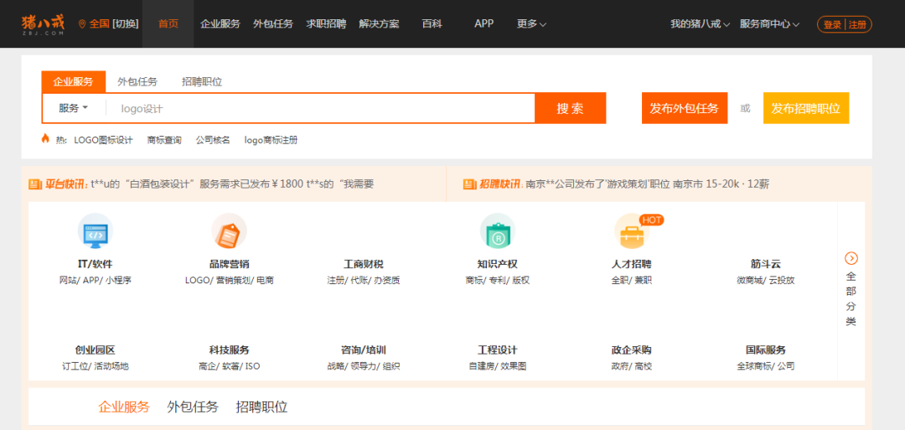The height and width of the screenshot is (430, 905).
Task: Open APP in the top navigation
Action: (x=484, y=23)
